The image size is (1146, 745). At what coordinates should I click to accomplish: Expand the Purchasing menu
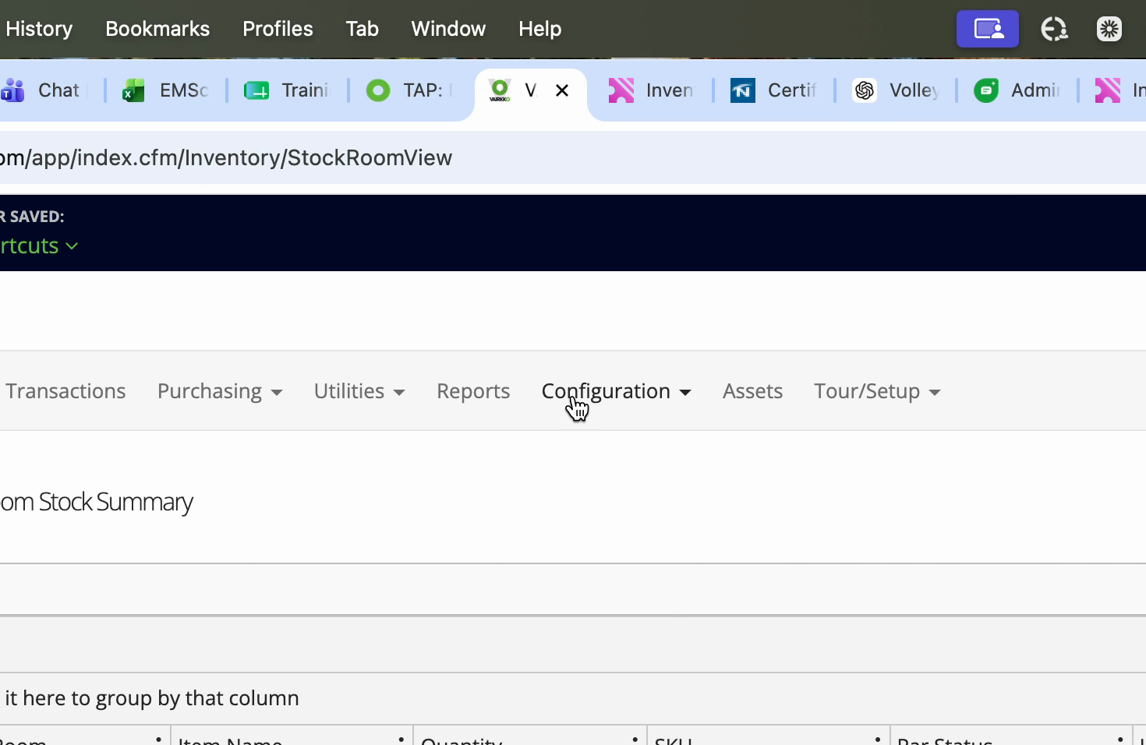[220, 391]
